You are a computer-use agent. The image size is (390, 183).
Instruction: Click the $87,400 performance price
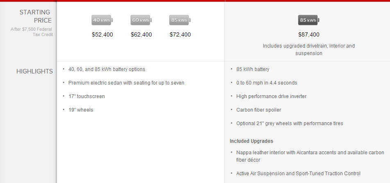pos(308,34)
